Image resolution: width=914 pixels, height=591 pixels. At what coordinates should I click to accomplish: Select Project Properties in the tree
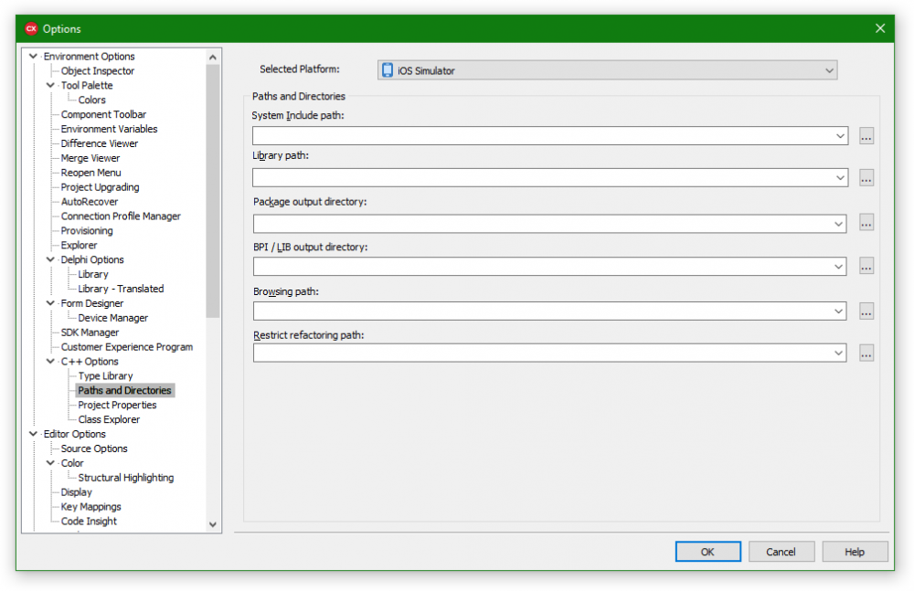[117, 405]
